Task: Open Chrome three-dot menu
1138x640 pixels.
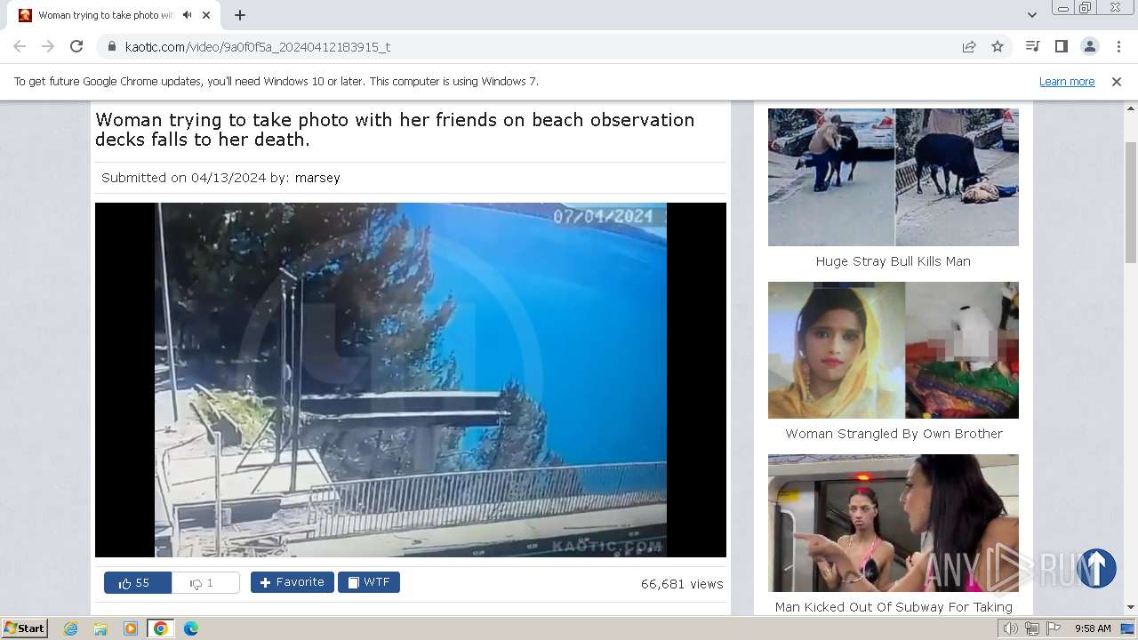Action: (1118, 46)
